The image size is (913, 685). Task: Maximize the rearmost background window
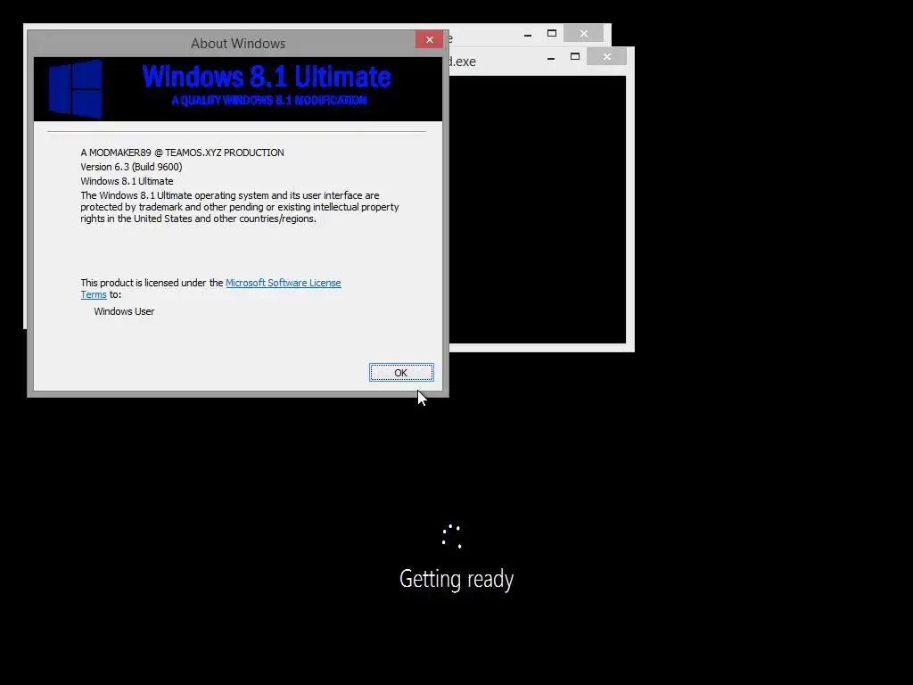coord(551,34)
